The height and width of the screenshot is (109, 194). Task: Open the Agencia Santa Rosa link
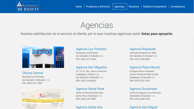click(x=90, y=89)
